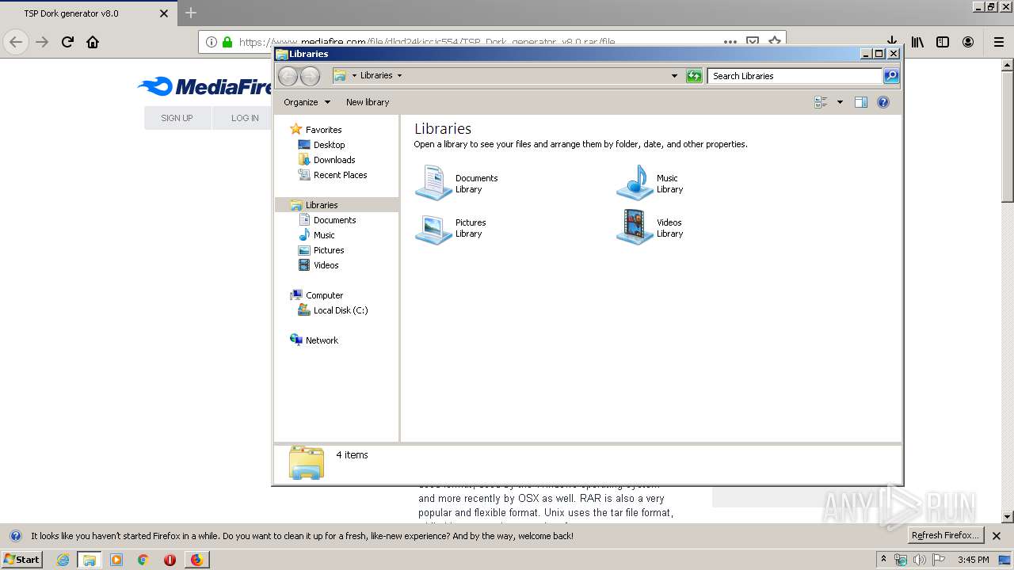Select Pictures under Libraries in sidebar

click(x=329, y=250)
